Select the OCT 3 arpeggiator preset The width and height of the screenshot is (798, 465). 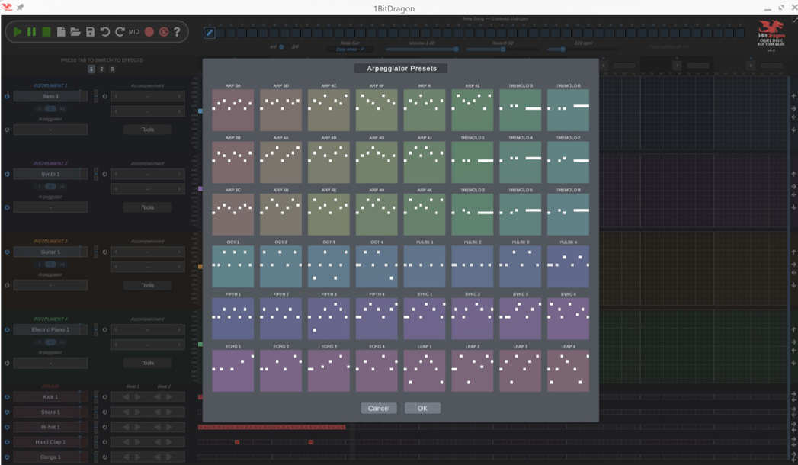[x=328, y=266]
